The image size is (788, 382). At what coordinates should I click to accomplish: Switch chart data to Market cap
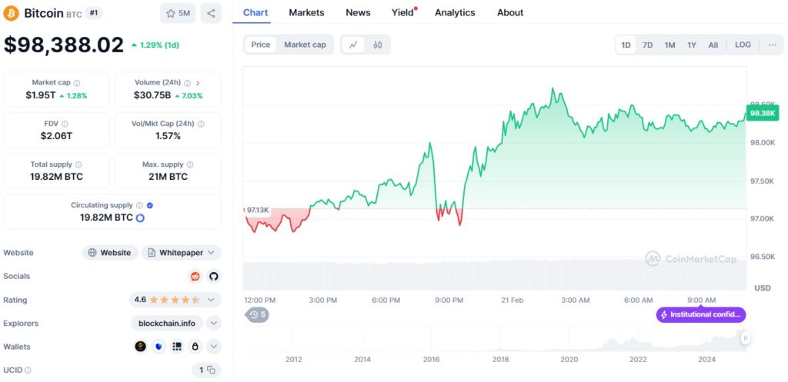click(x=305, y=45)
